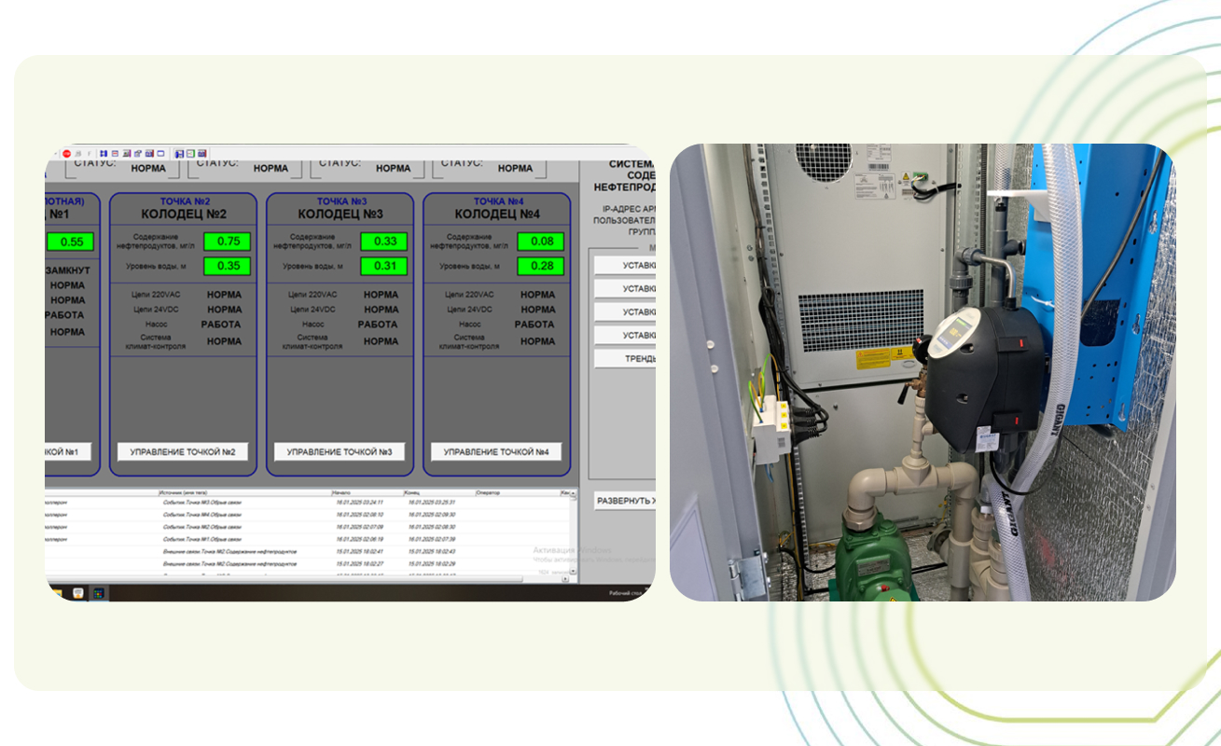Click the ТОЧКА №3 label
The width and height of the screenshot is (1221, 746).
(340, 201)
